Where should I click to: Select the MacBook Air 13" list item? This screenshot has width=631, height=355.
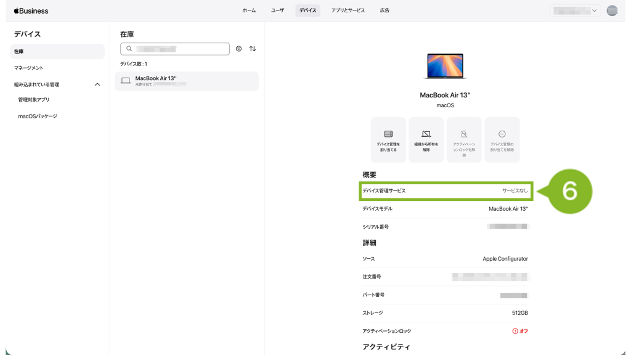[186, 81]
